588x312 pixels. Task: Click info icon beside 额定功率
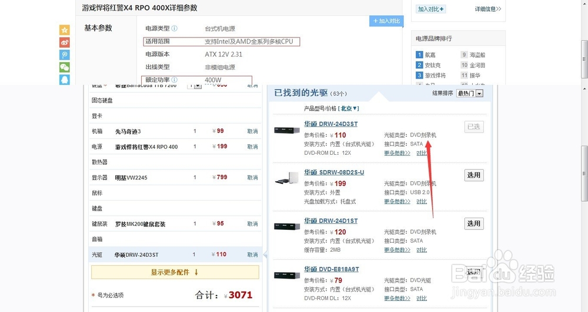(175, 80)
